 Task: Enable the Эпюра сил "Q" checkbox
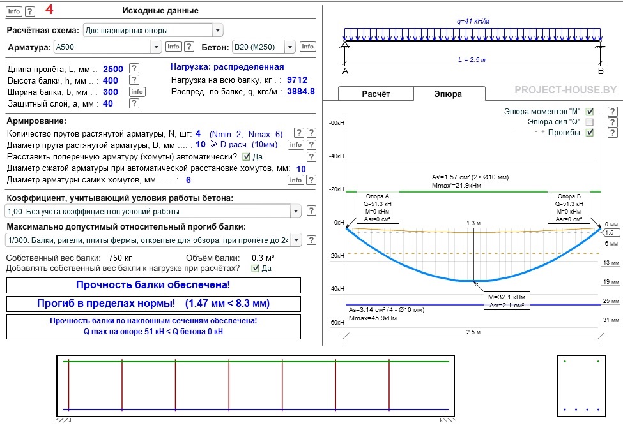coord(590,122)
